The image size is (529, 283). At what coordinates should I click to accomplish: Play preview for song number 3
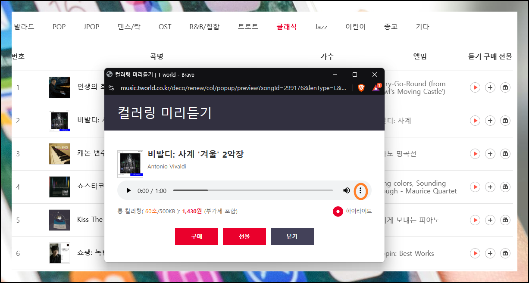pos(475,154)
